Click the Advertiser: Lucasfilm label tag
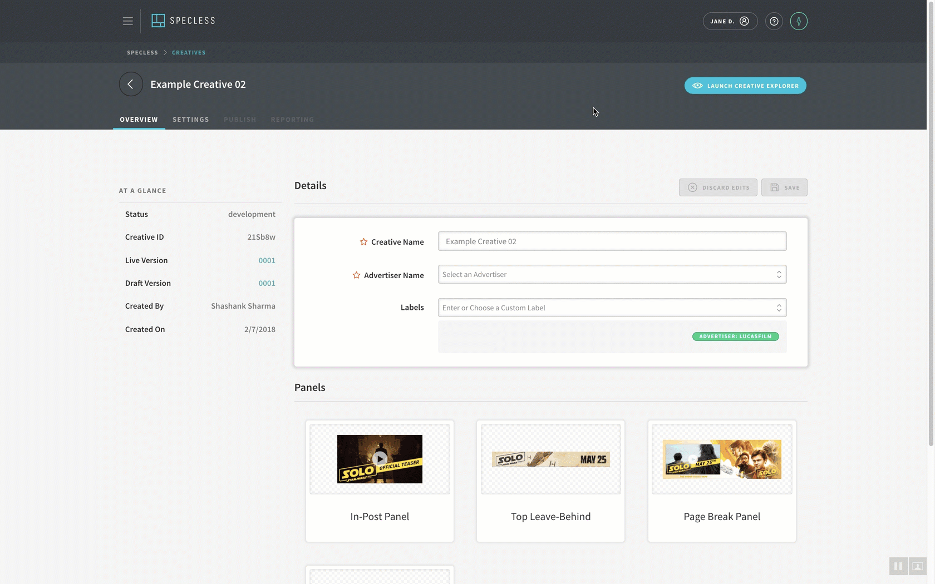935x584 pixels. [x=735, y=336]
